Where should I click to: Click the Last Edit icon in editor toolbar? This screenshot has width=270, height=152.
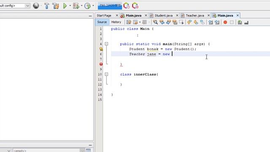point(129,22)
